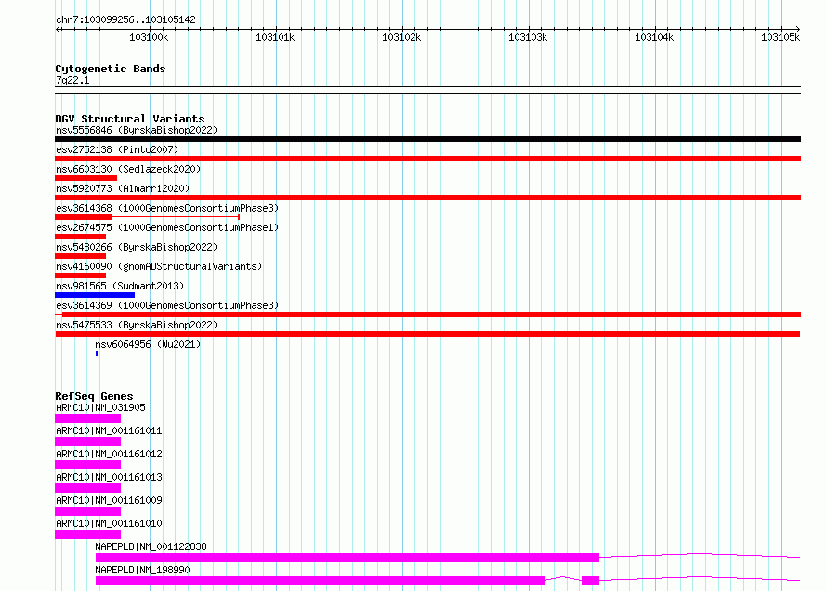Open variant nsv5480266 (ByrskaBishop2022) label
Image resolution: width=827 pixels, height=591 pixels.
[x=137, y=247]
